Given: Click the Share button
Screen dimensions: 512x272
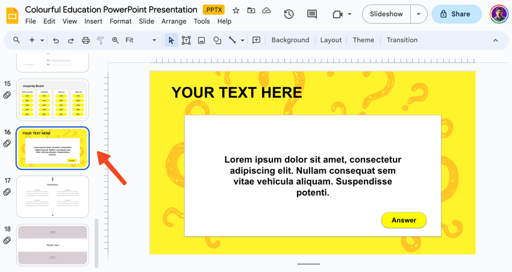Looking at the screenshot, I should (456, 14).
